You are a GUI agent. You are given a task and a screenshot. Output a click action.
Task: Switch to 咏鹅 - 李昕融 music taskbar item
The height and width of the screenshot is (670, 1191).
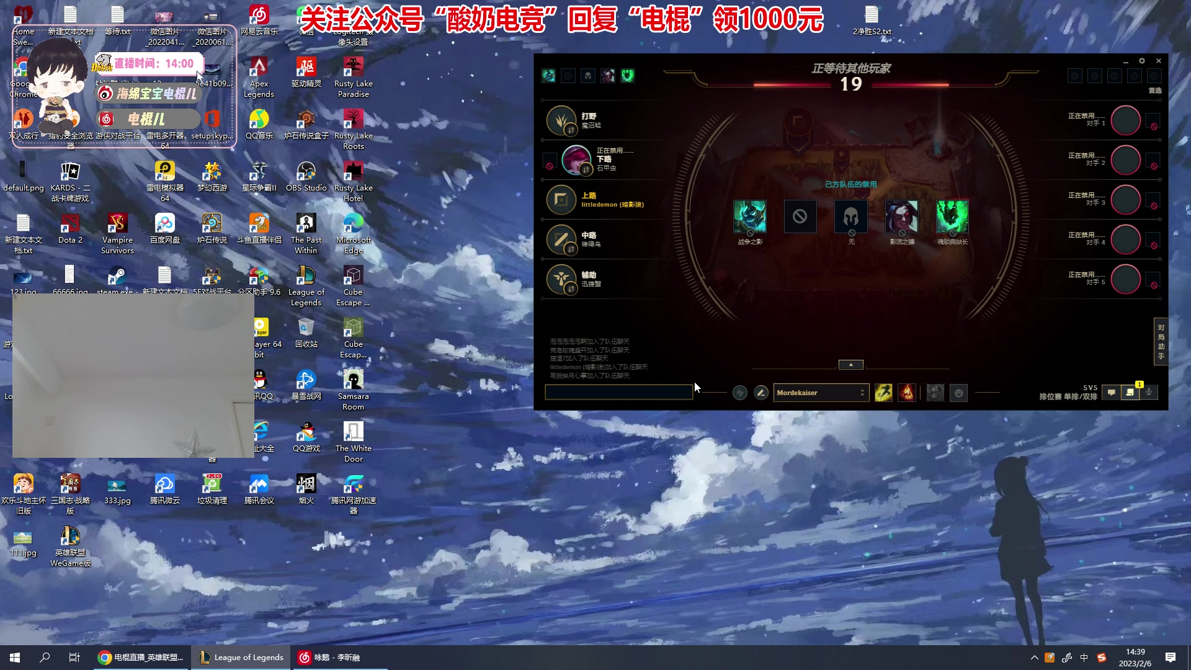tap(339, 657)
